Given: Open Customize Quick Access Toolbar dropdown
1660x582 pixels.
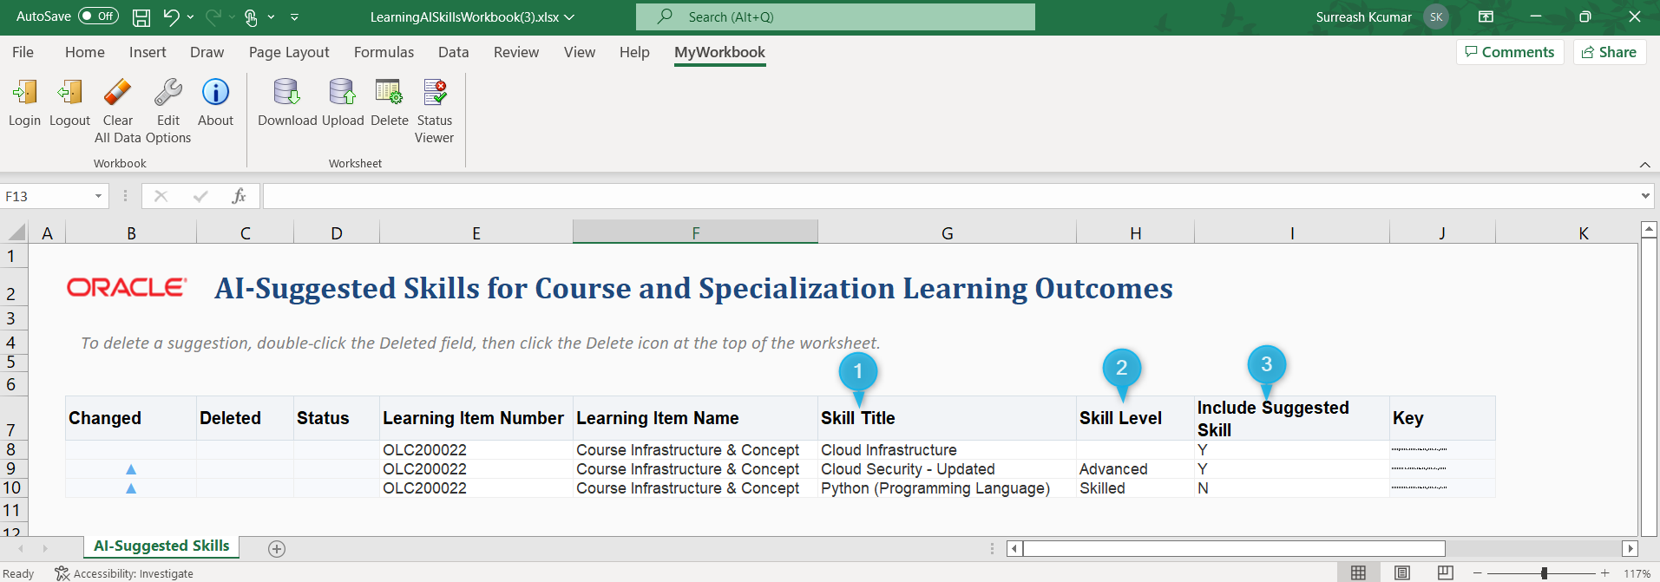Looking at the screenshot, I should coord(294,16).
